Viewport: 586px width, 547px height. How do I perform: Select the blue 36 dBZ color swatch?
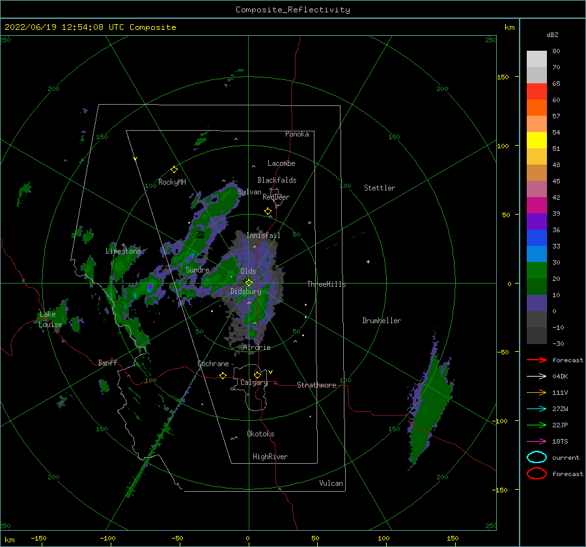537,238
